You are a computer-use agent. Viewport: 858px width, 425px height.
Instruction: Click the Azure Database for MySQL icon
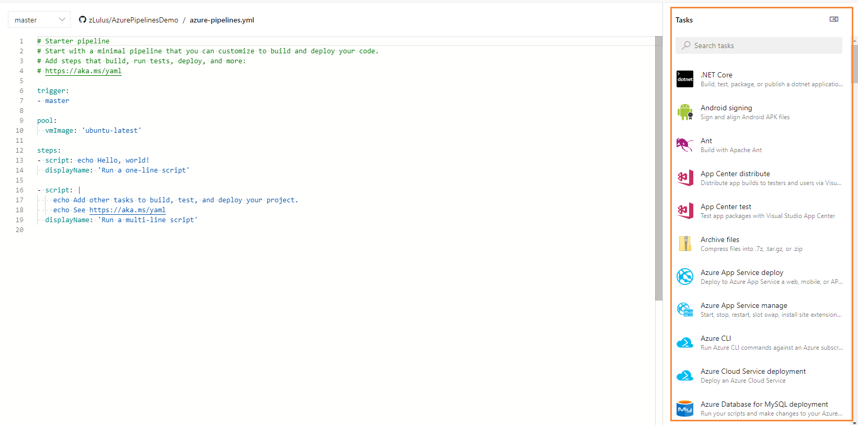(684, 408)
